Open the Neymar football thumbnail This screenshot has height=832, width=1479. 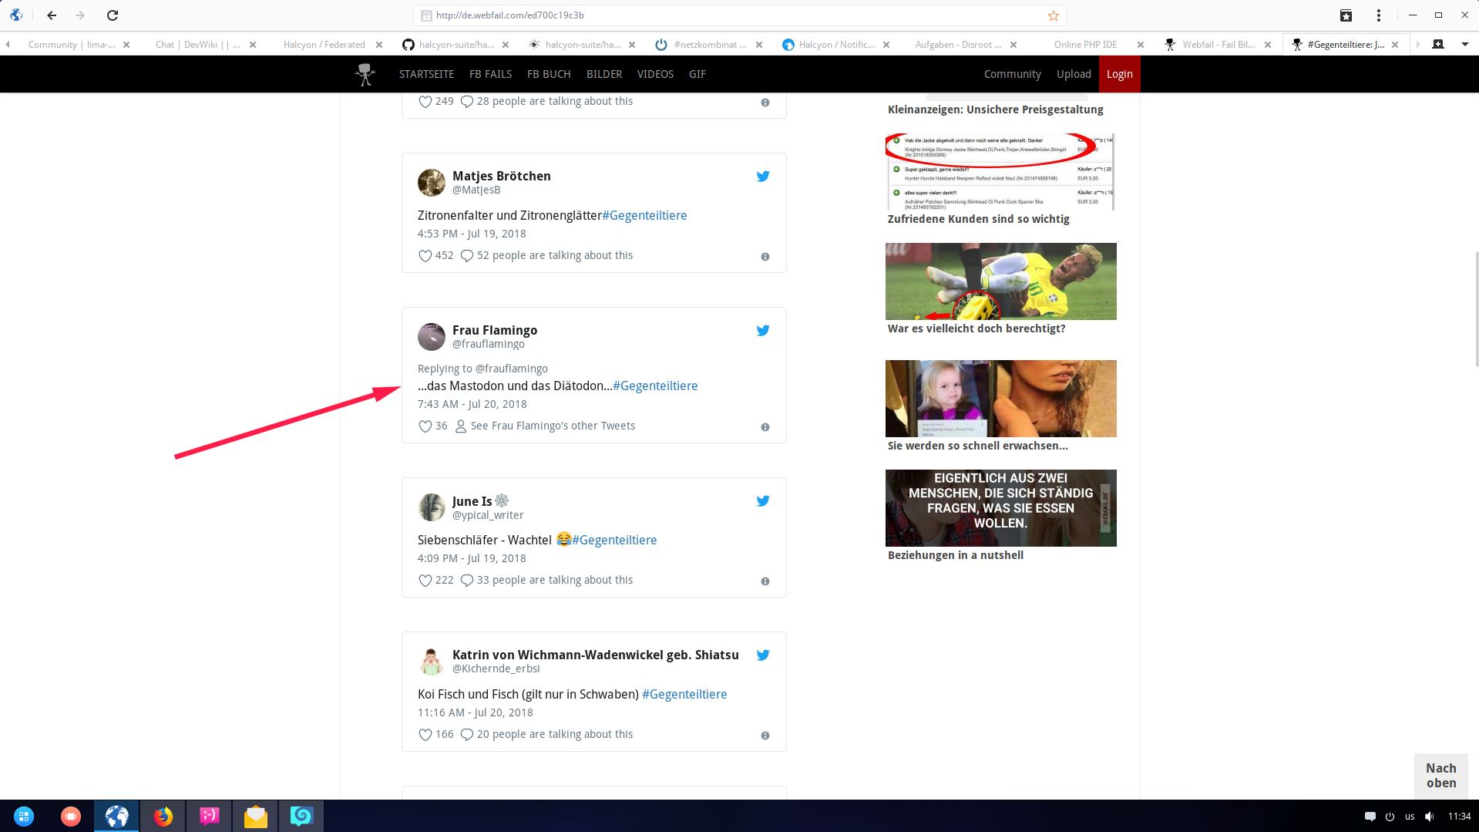click(x=1000, y=281)
